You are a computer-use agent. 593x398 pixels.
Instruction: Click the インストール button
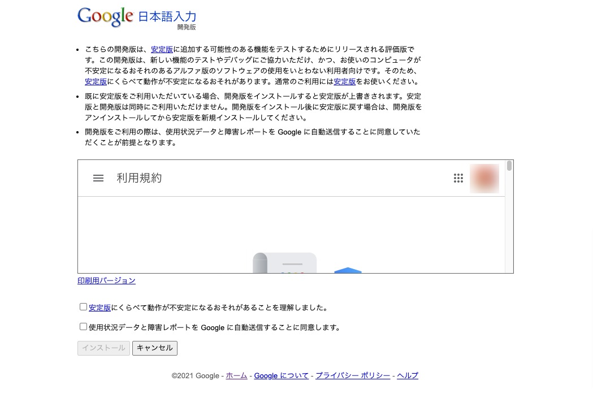[103, 348]
